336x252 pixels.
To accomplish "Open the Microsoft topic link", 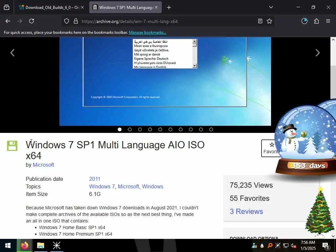I will [x=128, y=186].
